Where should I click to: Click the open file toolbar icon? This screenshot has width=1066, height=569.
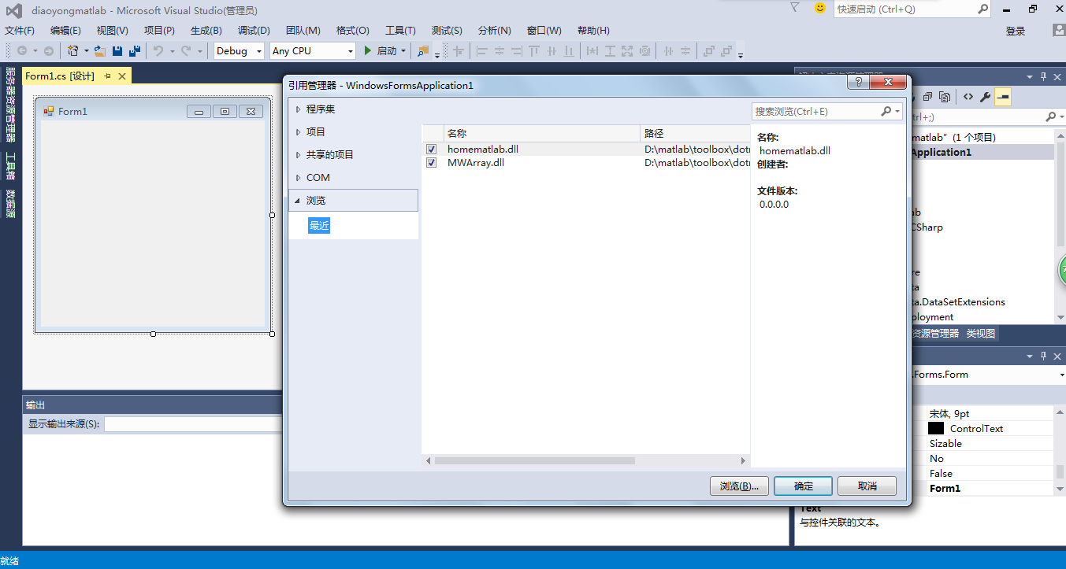[100, 51]
